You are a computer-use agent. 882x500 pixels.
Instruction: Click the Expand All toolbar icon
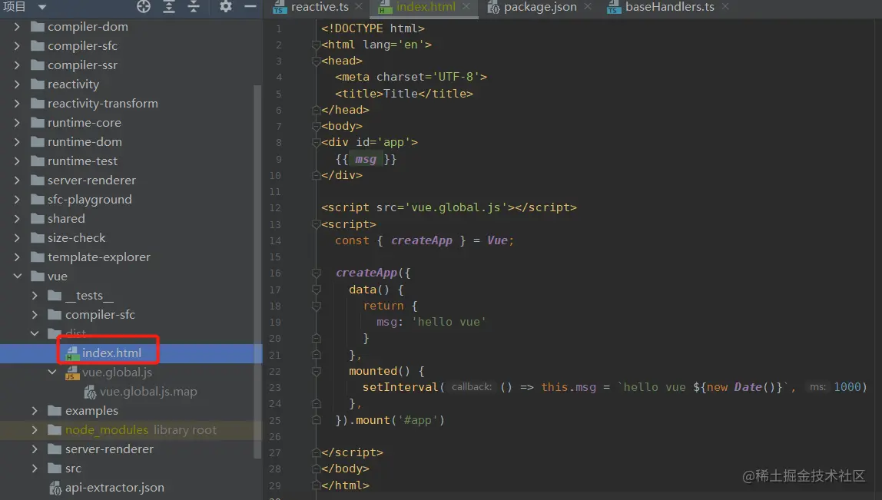point(169,7)
